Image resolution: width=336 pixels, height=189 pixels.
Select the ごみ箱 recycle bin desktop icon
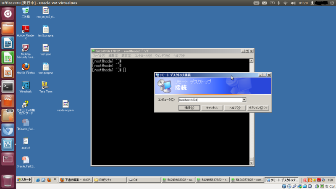26,13
